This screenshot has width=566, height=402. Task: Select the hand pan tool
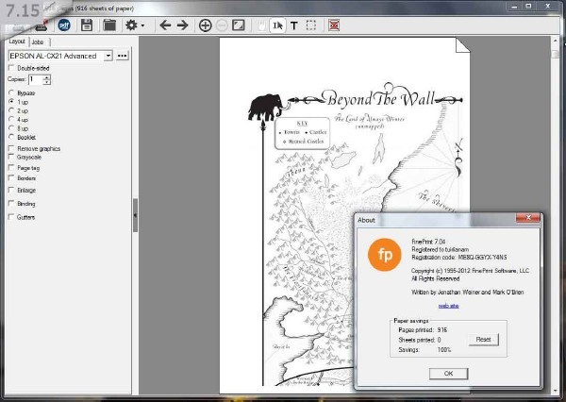tap(261, 25)
